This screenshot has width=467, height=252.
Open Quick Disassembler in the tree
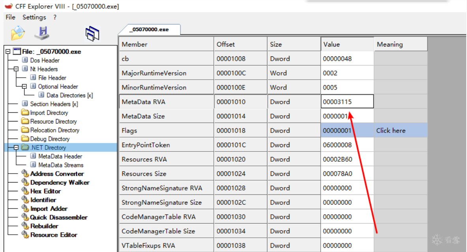click(x=59, y=217)
